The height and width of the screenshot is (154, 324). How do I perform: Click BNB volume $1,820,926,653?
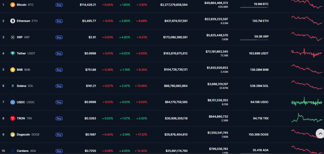point(217,68)
